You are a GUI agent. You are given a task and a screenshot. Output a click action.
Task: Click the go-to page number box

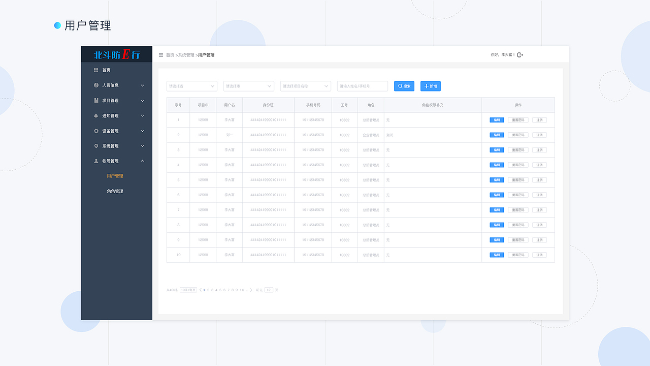pos(269,290)
